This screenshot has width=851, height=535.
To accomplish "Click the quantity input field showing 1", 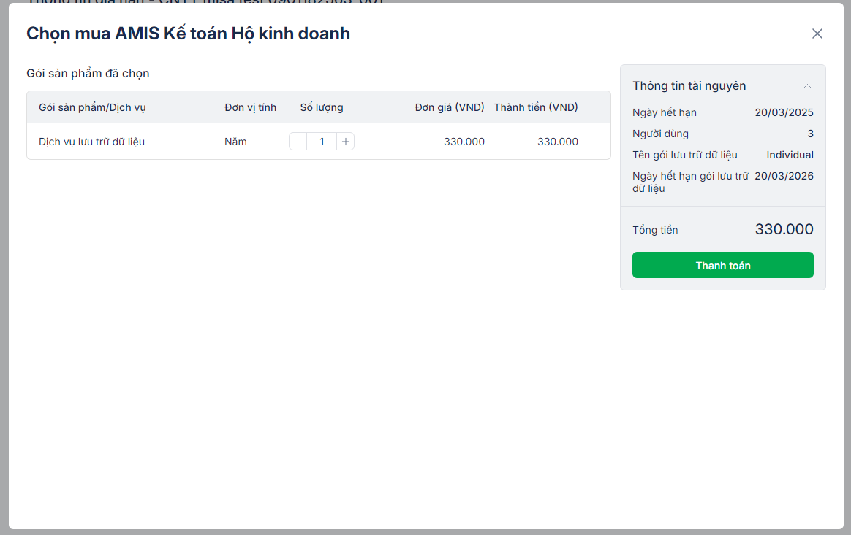I will pyautogui.click(x=322, y=142).
